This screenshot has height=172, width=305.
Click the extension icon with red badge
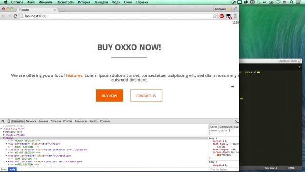229,16
